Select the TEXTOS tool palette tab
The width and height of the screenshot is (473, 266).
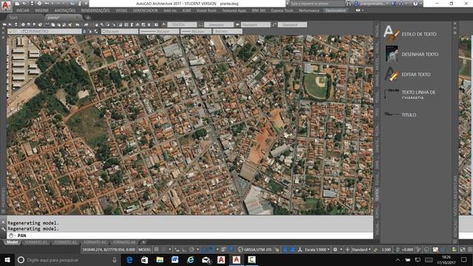[377, 195]
